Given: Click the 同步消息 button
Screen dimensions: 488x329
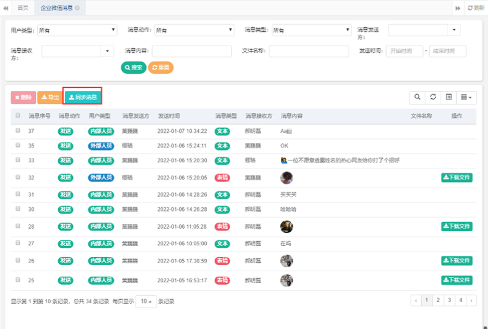Looking at the screenshot, I should [83, 97].
